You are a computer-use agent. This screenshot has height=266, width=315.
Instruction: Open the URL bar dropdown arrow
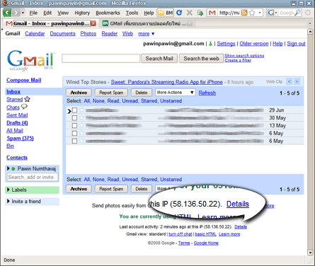click(260, 13)
